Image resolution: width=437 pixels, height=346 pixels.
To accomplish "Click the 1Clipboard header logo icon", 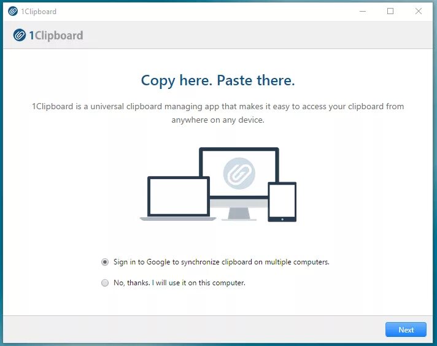I will (20, 35).
